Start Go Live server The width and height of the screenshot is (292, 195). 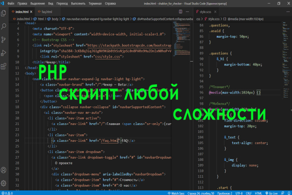[x=271, y=193]
